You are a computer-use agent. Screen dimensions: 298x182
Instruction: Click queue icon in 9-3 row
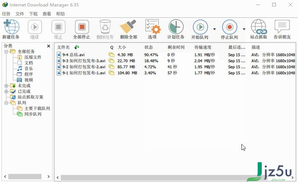coord(111,61)
